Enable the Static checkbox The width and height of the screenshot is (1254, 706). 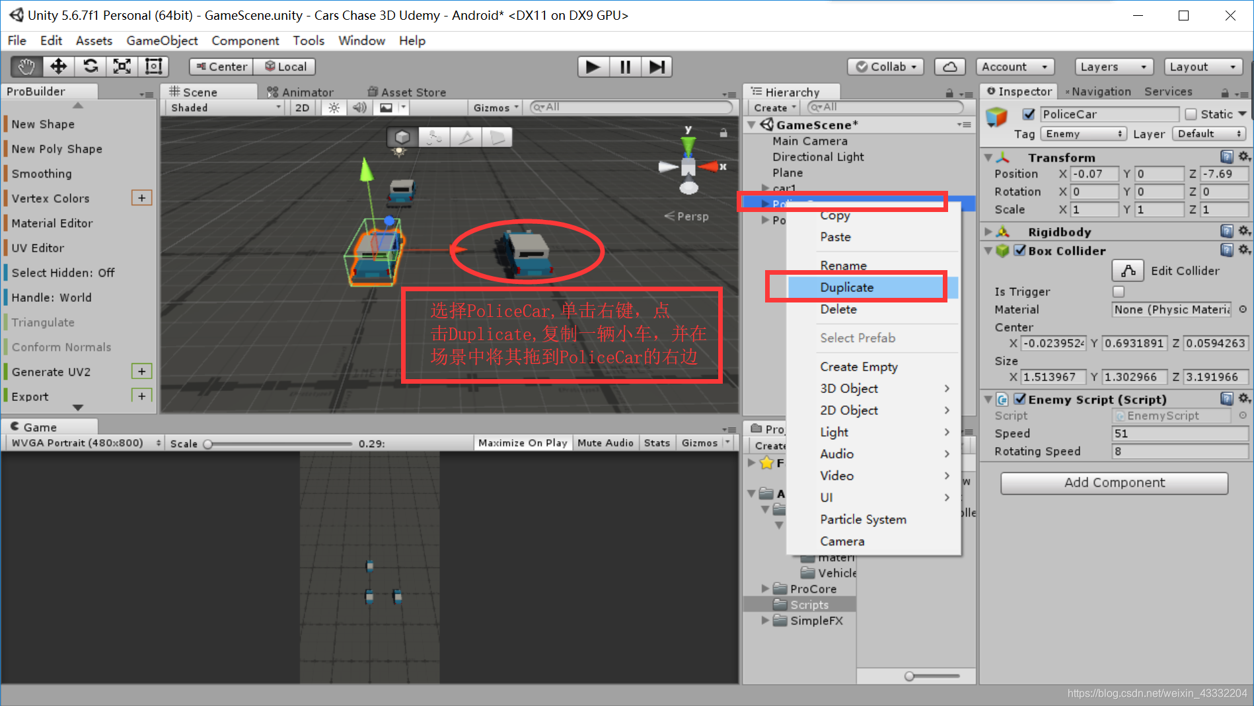pyautogui.click(x=1191, y=114)
